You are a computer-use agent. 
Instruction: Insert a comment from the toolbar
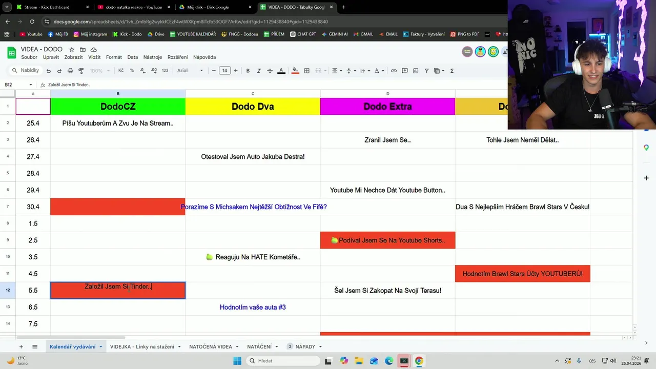click(x=405, y=71)
